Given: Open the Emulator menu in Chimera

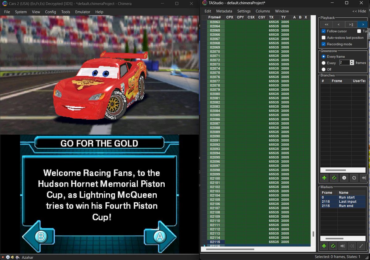Looking at the screenshot, I should click(x=83, y=12).
